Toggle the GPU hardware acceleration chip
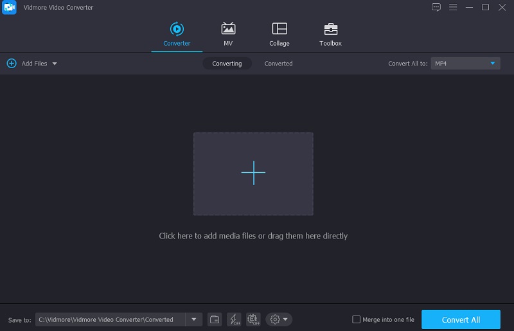 253,319
